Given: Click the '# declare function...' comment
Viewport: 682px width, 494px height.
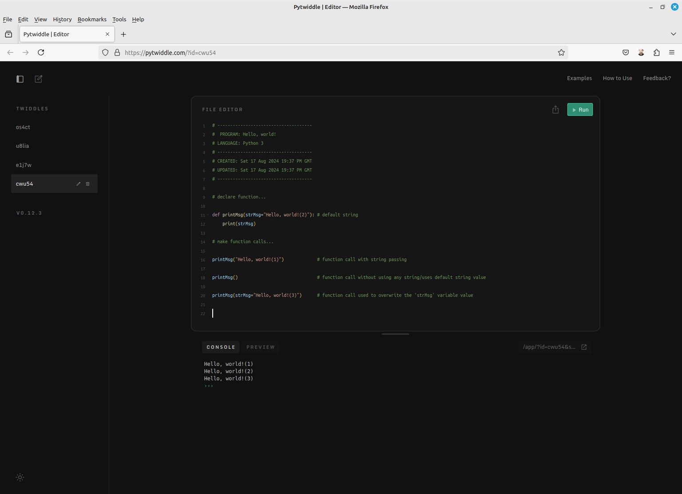Looking at the screenshot, I should [239, 197].
